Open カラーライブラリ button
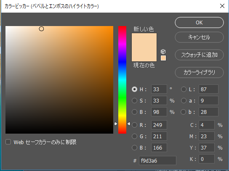Image resolution: width=229 pixels, height=171 pixels. pyautogui.click(x=199, y=72)
